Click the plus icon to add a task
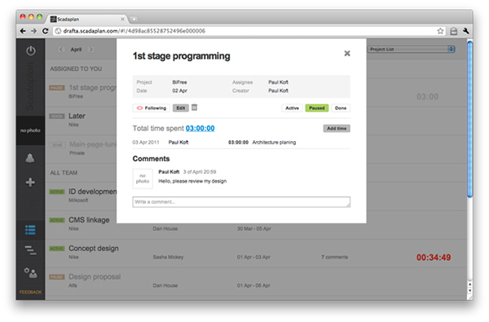The width and height of the screenshot is (489, 322). pos(30,183)
